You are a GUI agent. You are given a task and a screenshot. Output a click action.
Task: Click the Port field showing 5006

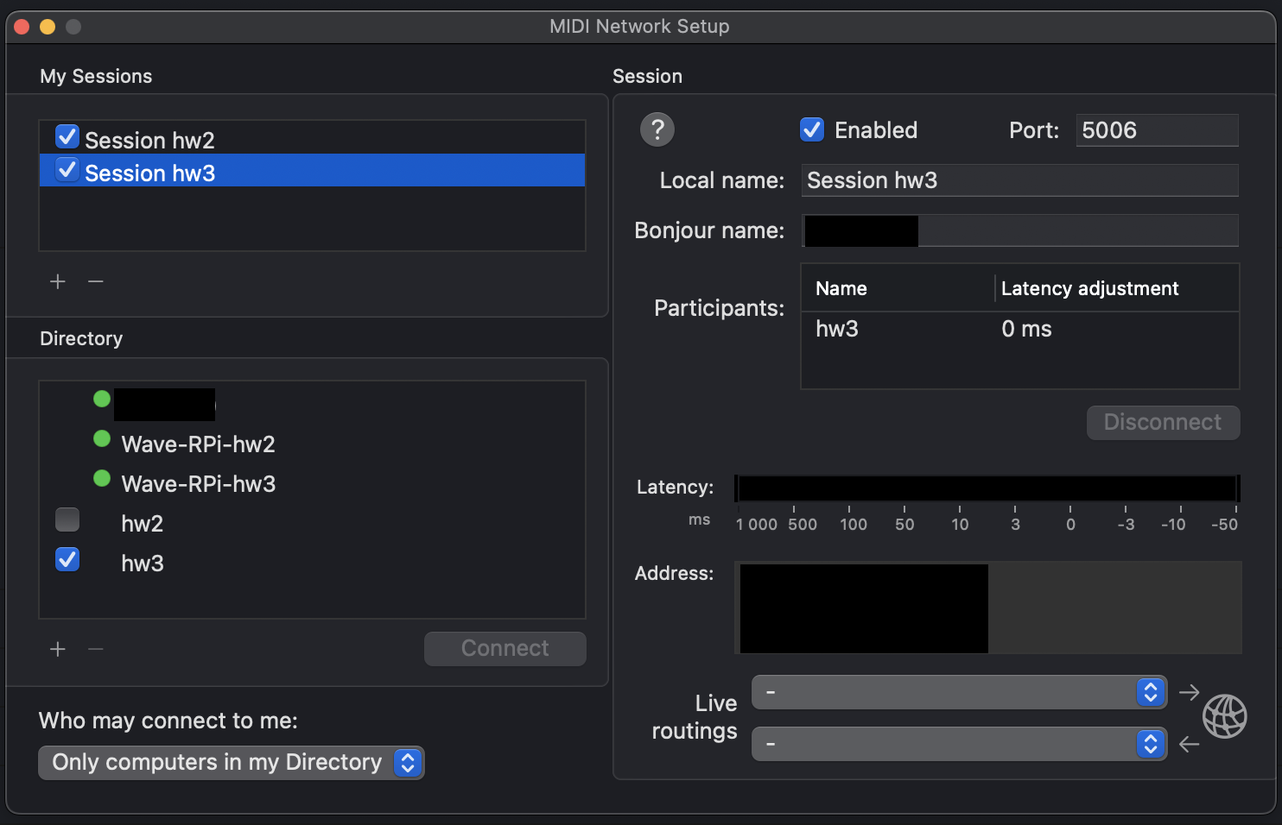(x=1158, y=130)
